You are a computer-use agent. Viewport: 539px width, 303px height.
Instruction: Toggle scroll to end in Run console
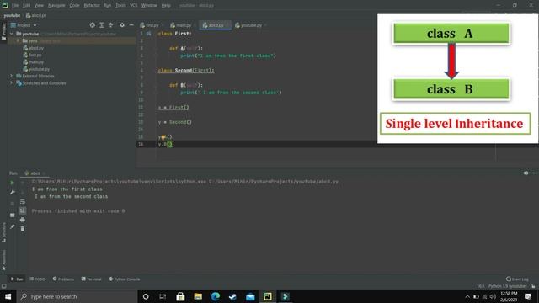pyautogui.click(x=23, y=210)
